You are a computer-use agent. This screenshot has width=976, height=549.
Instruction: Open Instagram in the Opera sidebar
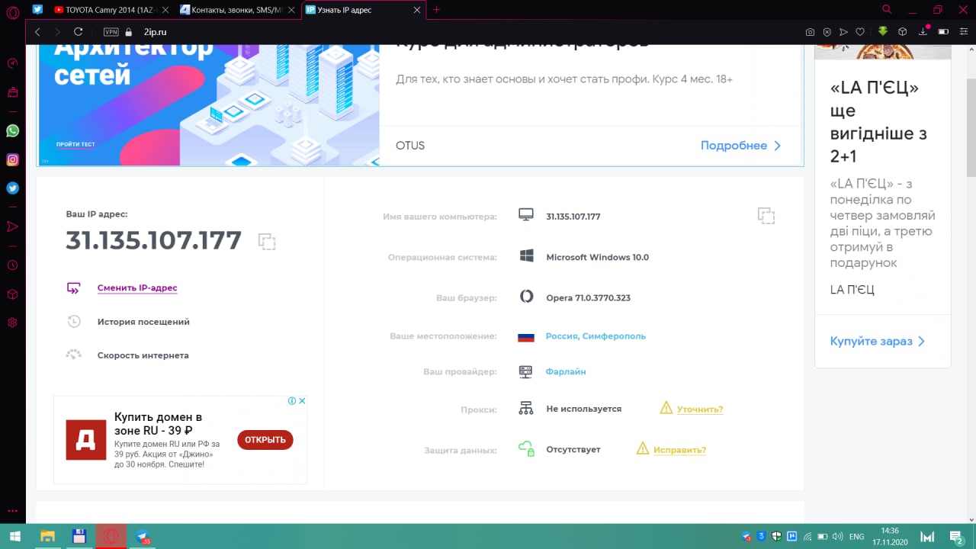click(12, 159)
